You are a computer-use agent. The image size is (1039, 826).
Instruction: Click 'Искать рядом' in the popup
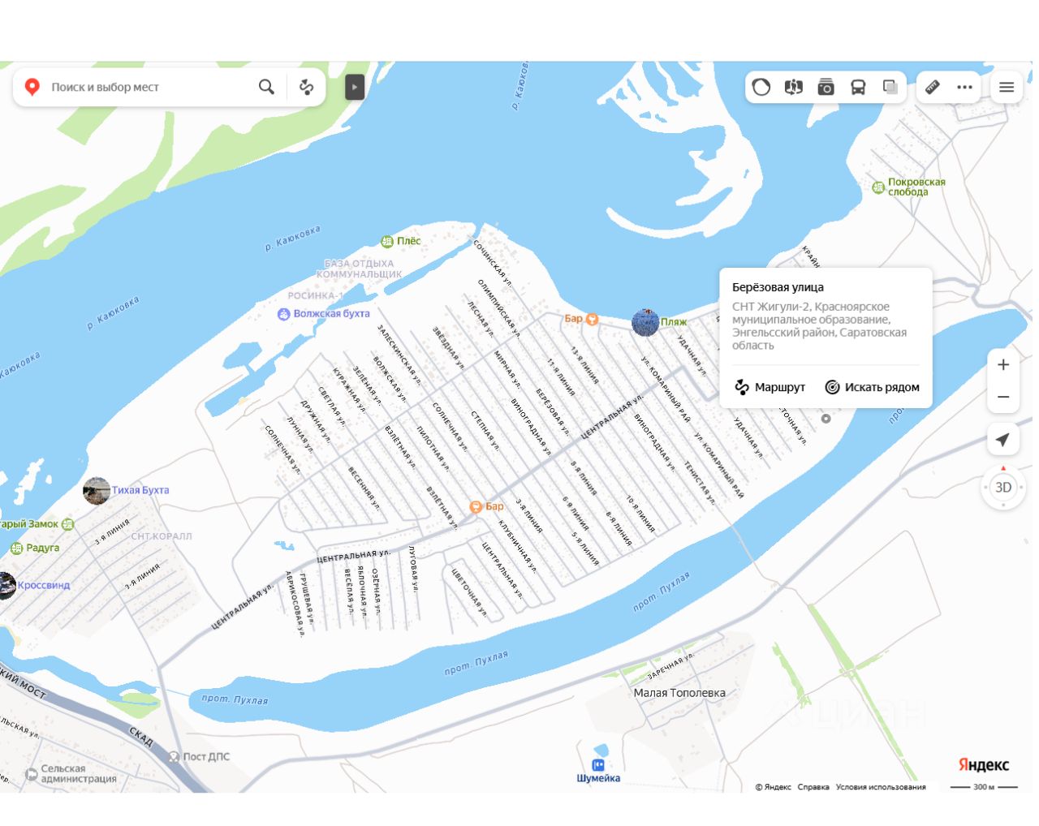tap(872, 387)
